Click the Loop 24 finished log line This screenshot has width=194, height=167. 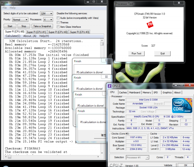click(x=39, y=138)
